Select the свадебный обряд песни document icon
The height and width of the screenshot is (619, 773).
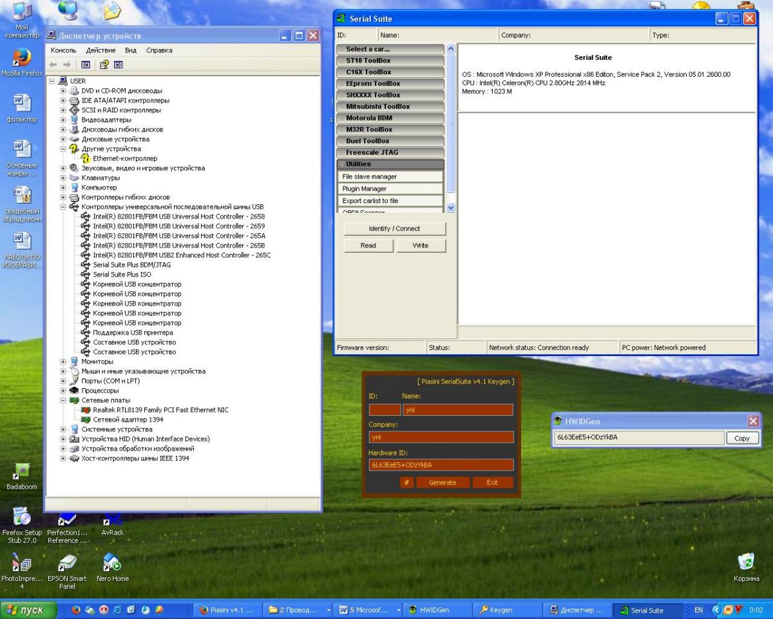click(22, 204)
